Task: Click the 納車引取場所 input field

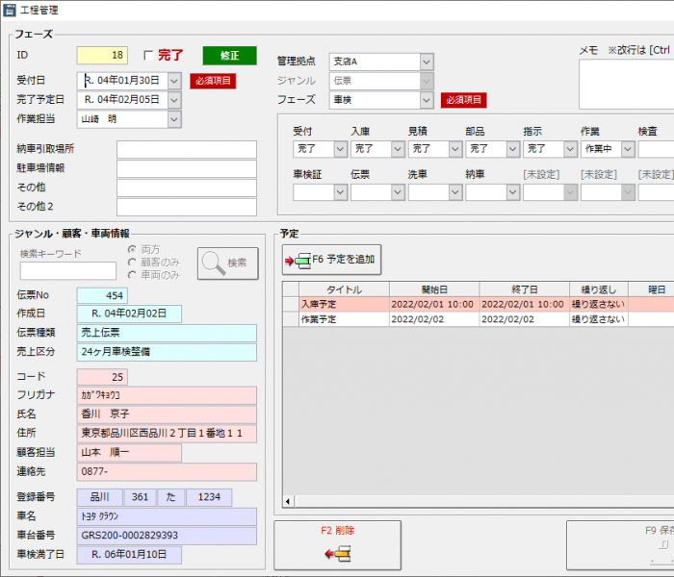Action: tap(187, 149)
